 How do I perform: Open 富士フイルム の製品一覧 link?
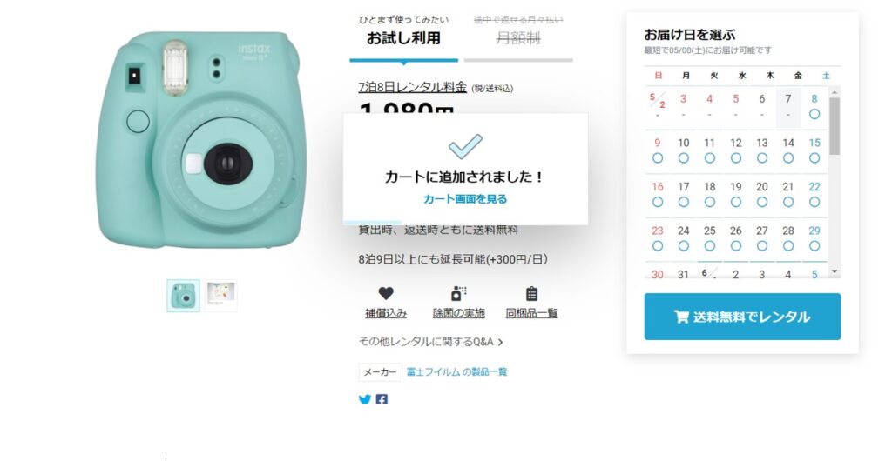(x=456, y=372)
